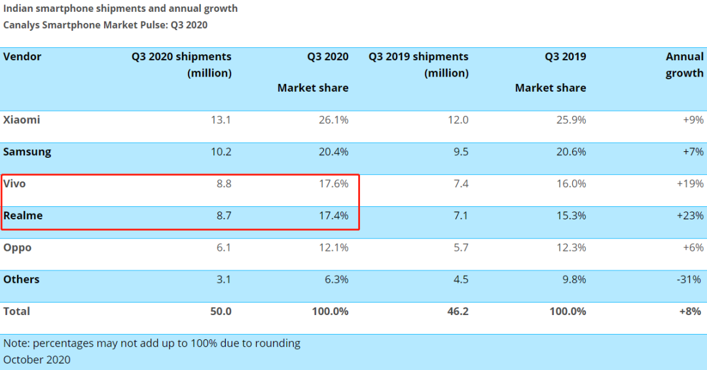707x370 pixels.
Task: Click Realme's 17.4% market share
Action: 334,215
